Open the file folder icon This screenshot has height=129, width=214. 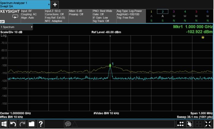coord(31,124)
